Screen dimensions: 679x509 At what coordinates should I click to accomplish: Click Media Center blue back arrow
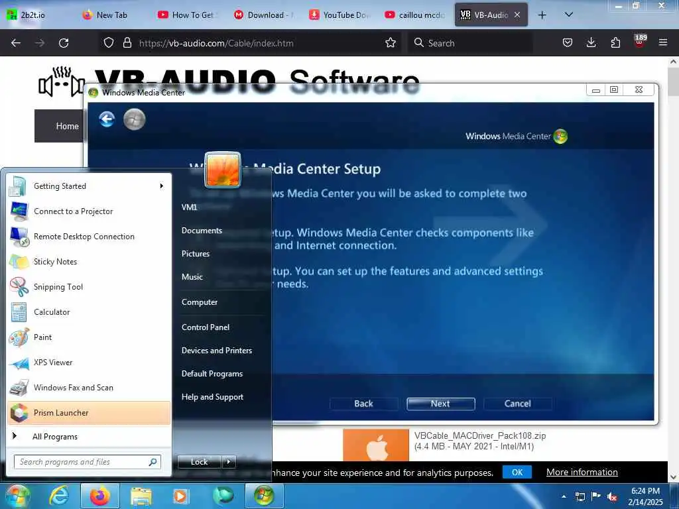tap(107, 119)
